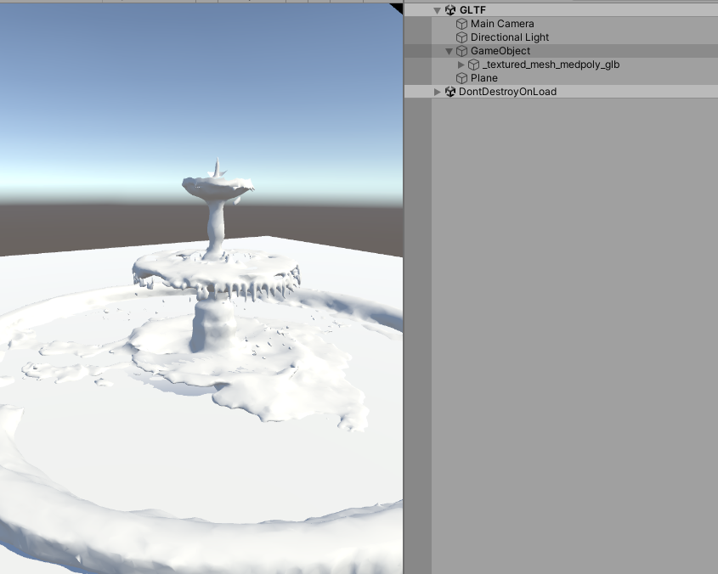Click the cube icon next to Main Camera
The image size is (718, 574).
point(461,24)
